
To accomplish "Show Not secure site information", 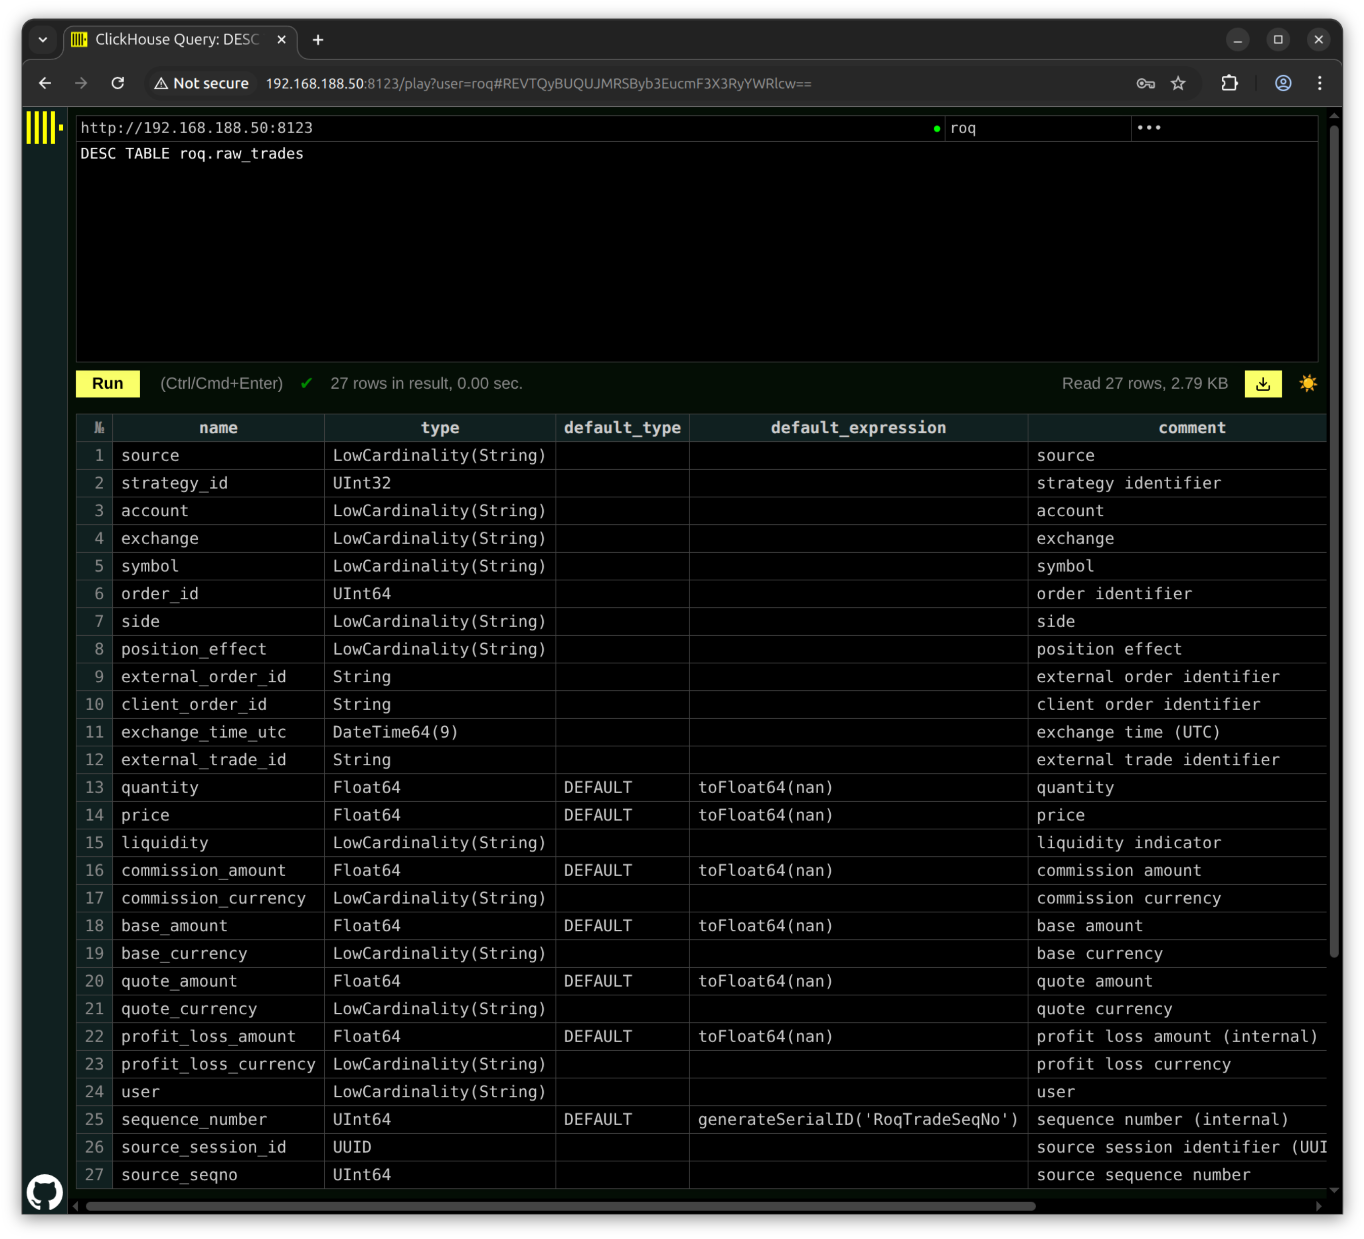I will coord(202,83).
